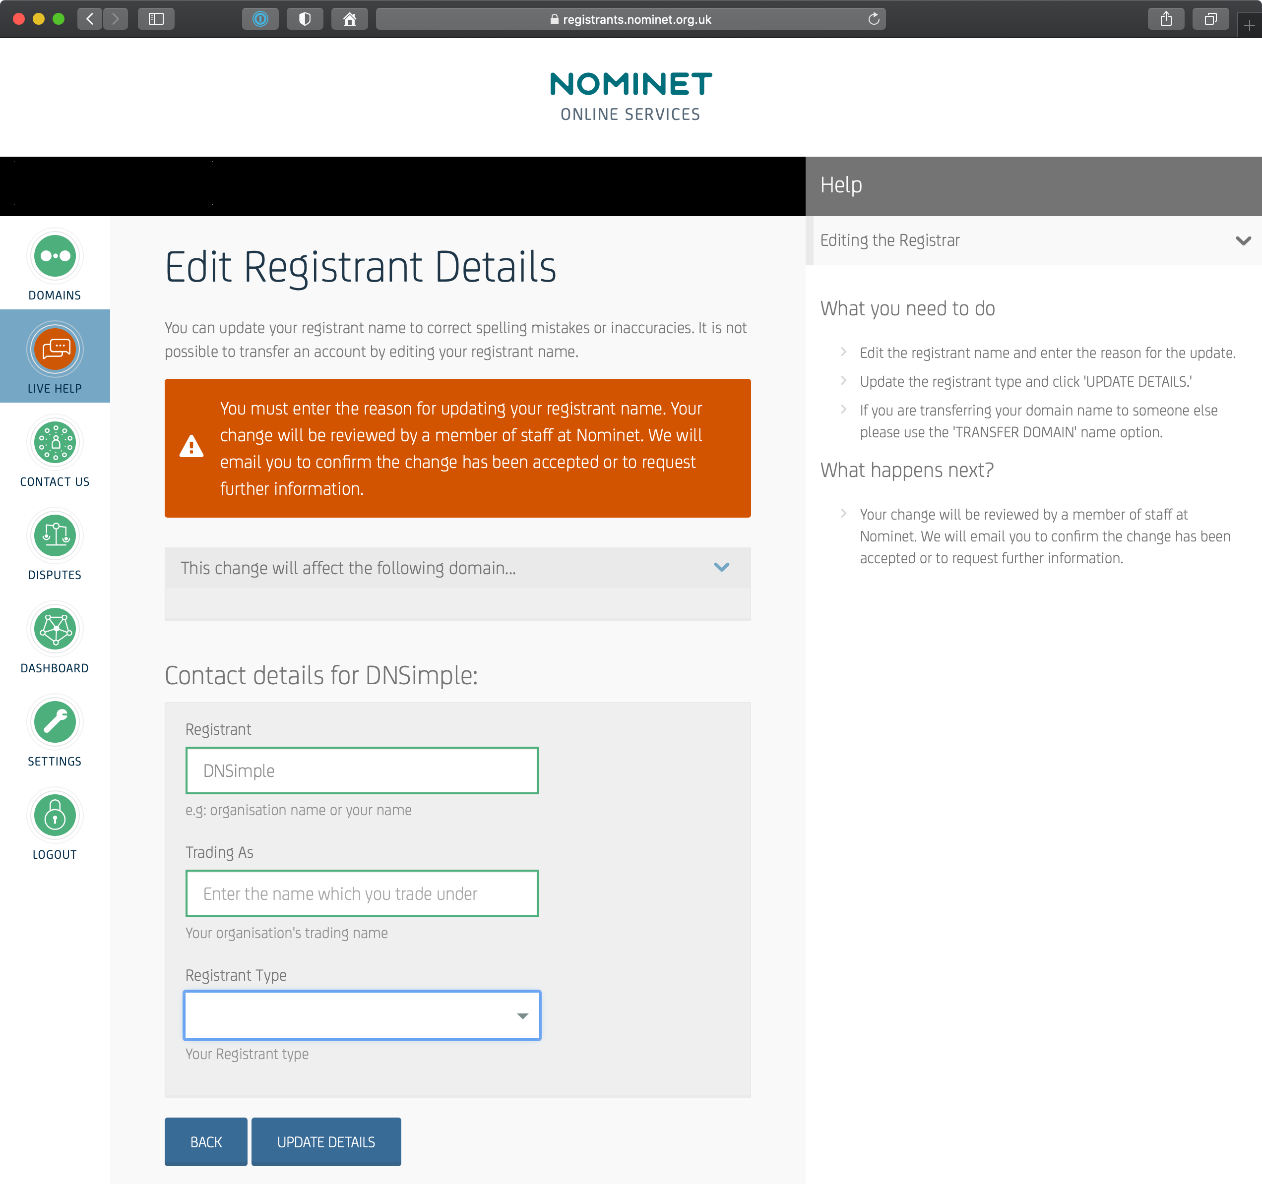
Task: Toggle the blue circular extension icon
Action: pos(260,19)
